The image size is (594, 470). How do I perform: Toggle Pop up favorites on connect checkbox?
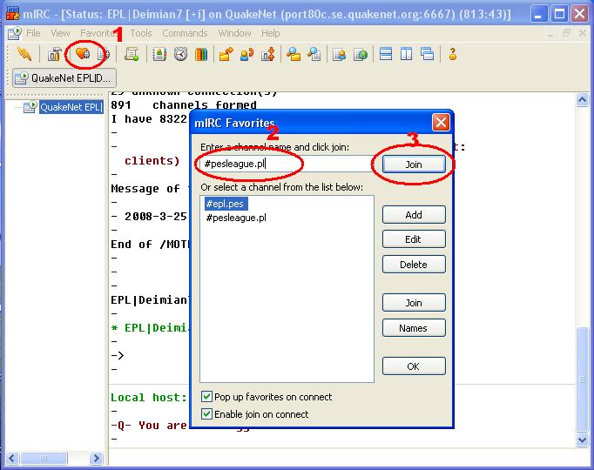click(206, 397)
